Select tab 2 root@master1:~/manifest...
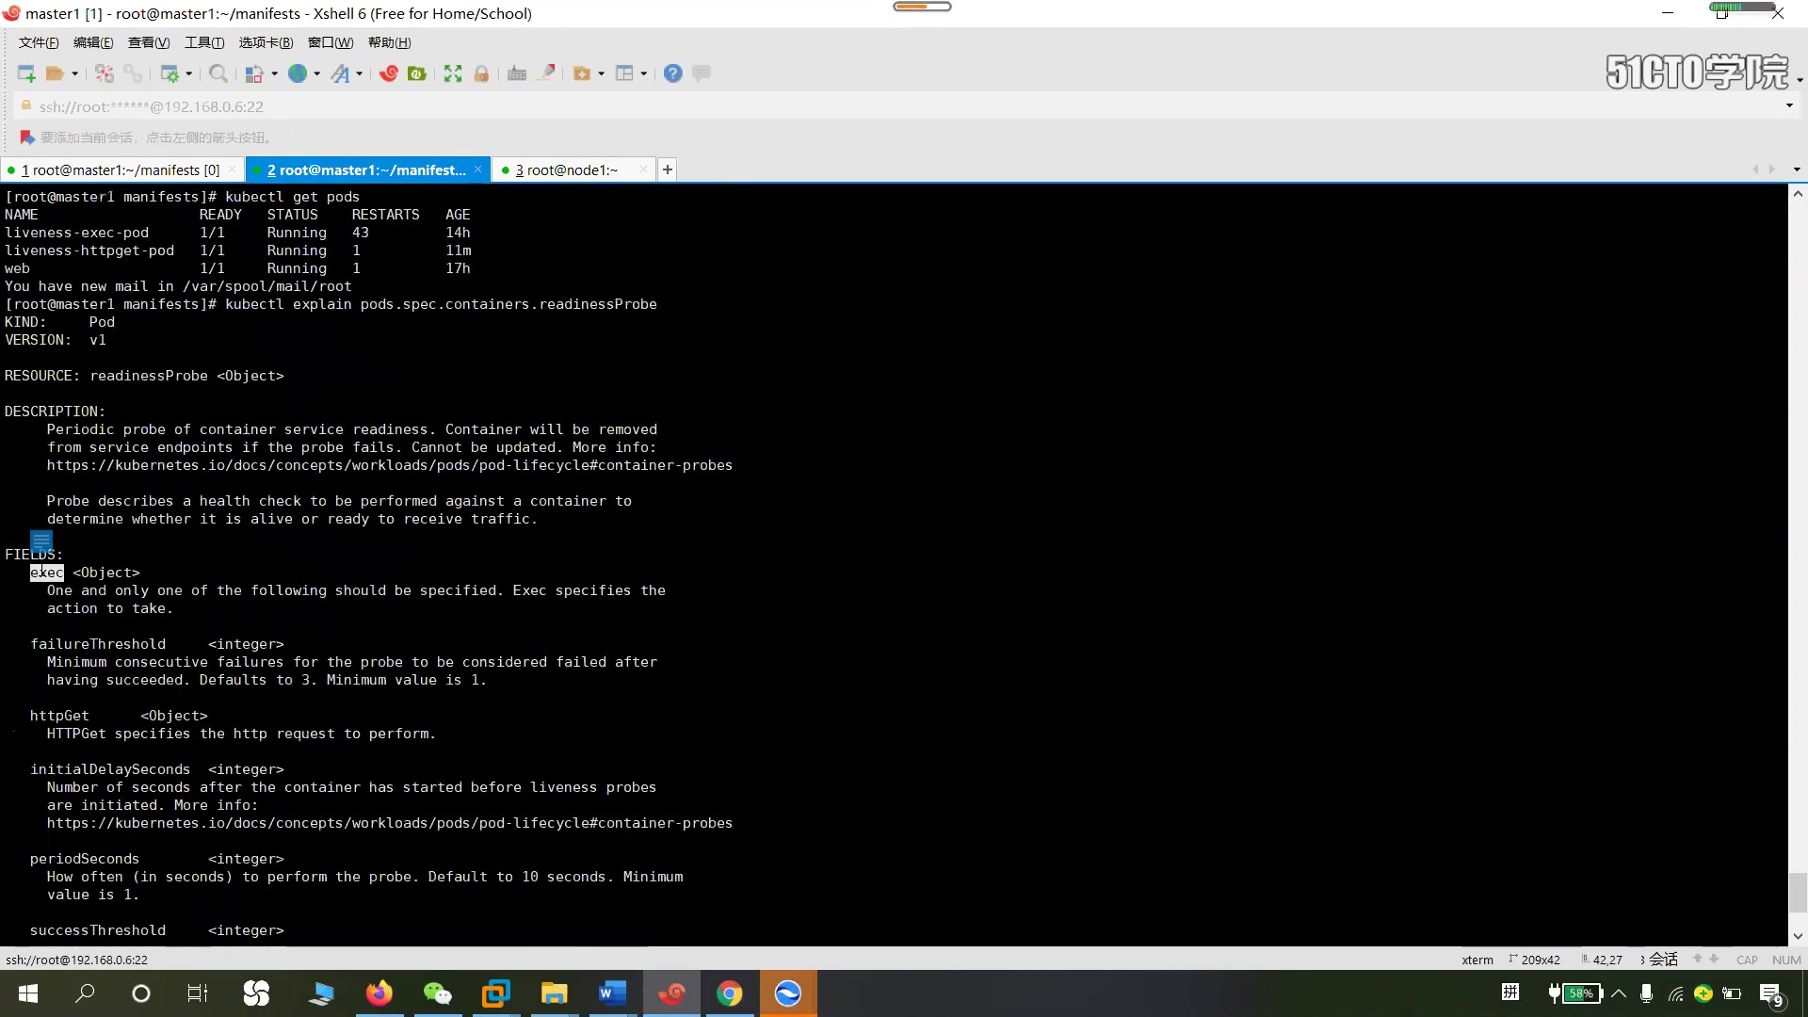The image size is (1808, 1017). 366,169
